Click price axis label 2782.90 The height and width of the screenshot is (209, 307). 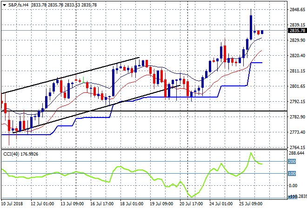[297, 117]
